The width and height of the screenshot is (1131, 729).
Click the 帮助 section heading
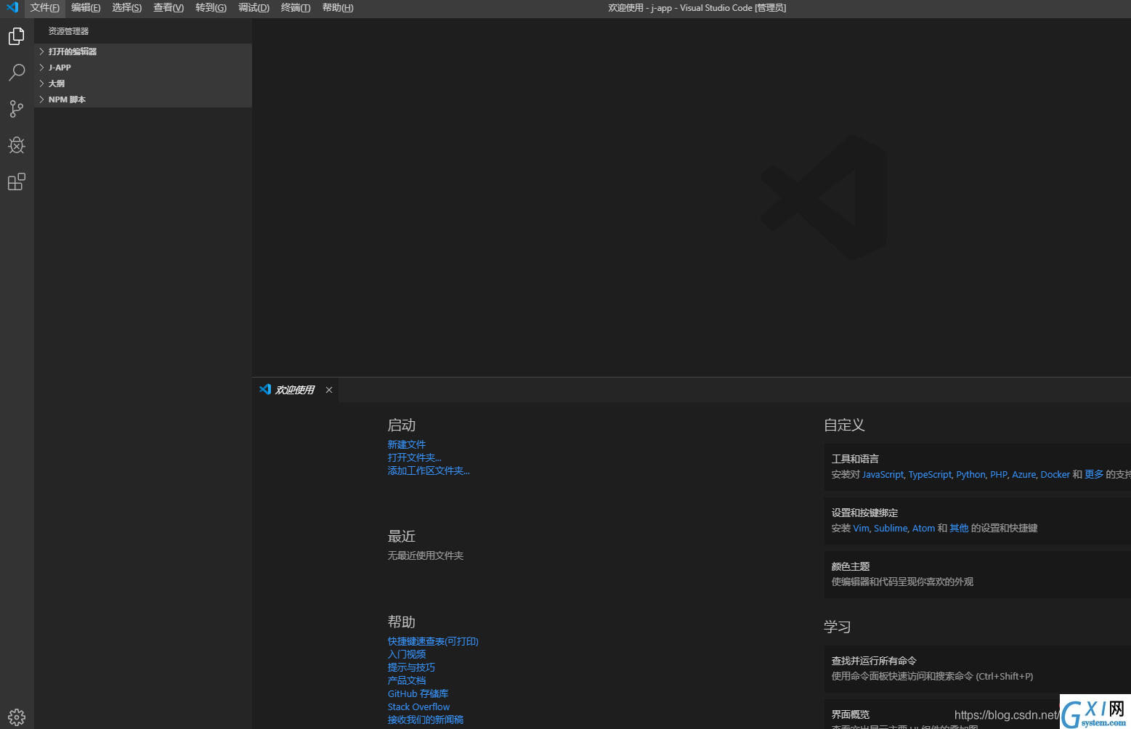[402, 622]
